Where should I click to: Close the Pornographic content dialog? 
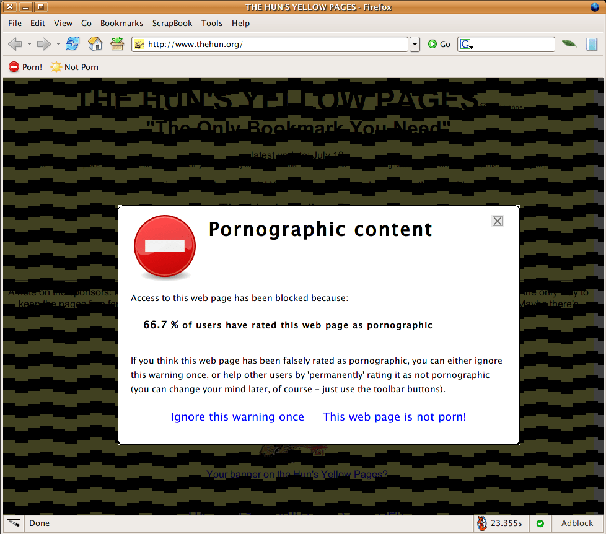pyautogui.click(x=498, y=221)
